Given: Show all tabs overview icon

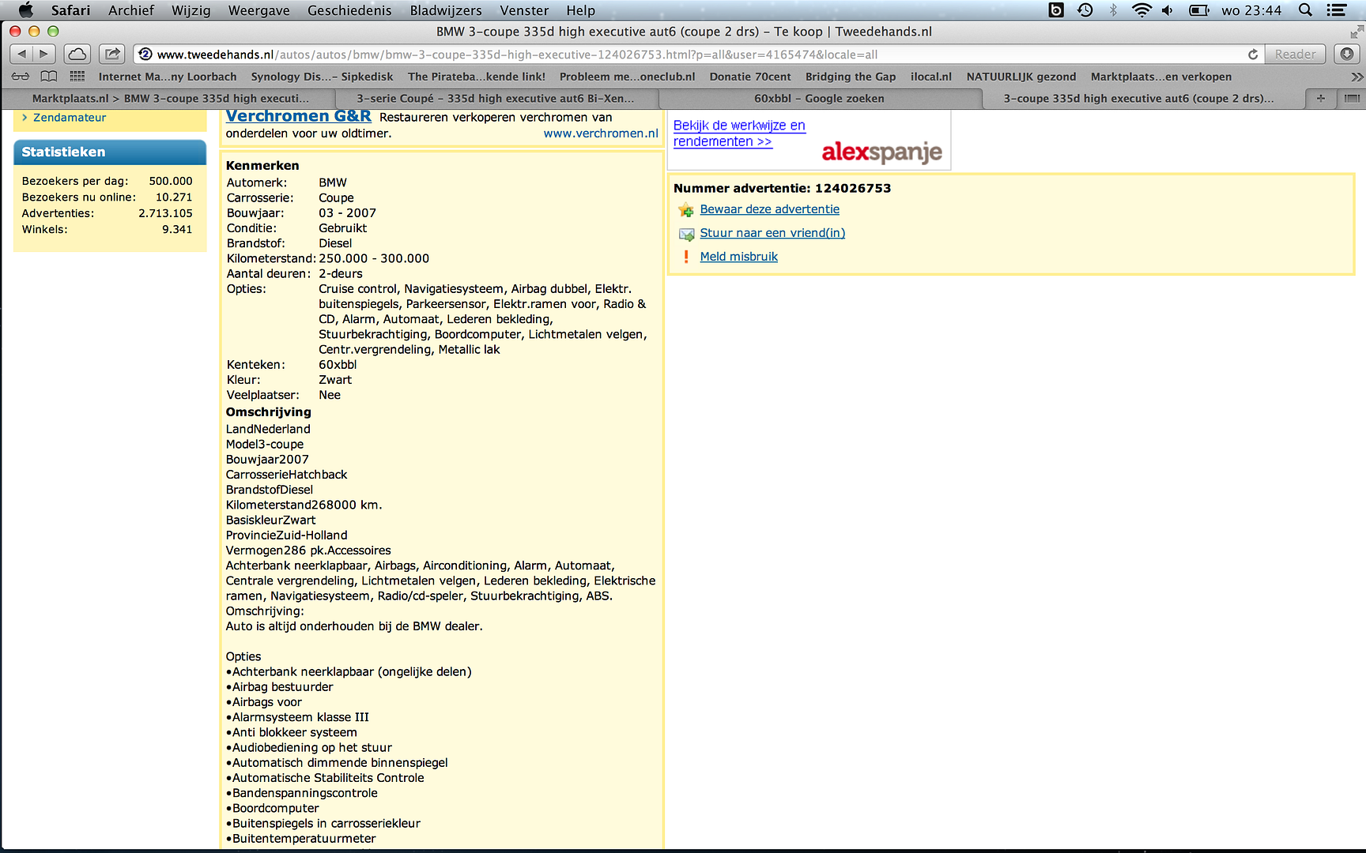Looking at the screenshot, I should (1352, 98).
